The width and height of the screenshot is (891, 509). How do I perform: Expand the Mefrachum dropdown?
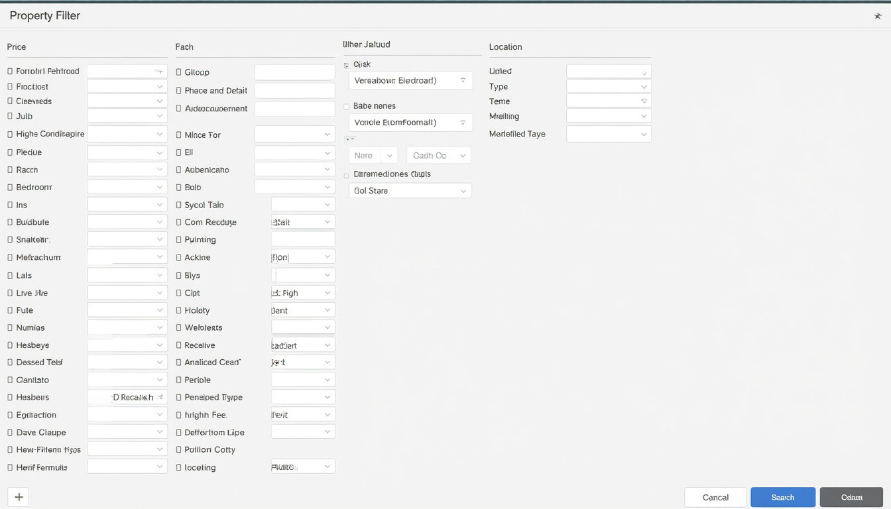coord(127,257)
